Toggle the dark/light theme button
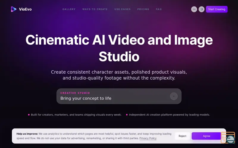 (201, 9)
